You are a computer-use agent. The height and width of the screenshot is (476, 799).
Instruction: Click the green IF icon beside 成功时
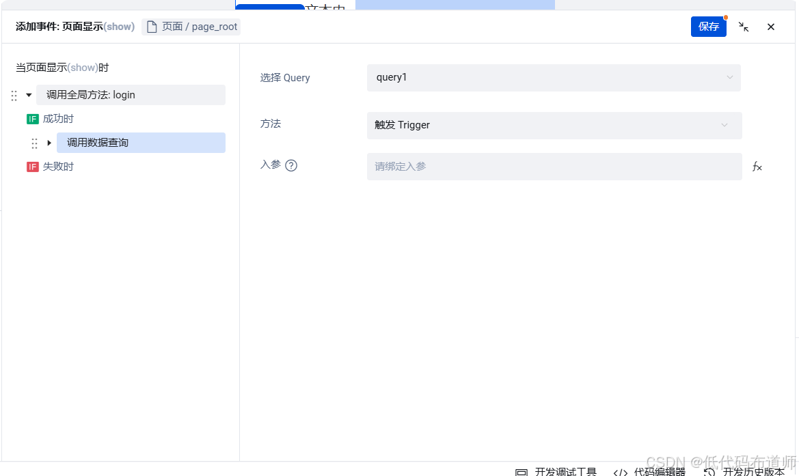[x=32, y=118]
